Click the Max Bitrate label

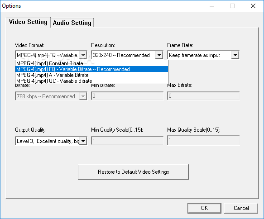[x=180, y=85]
